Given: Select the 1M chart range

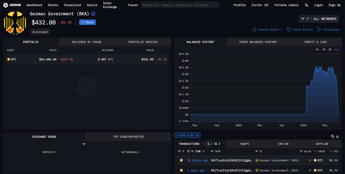Looking at the screenshot, I should [324, 50].
